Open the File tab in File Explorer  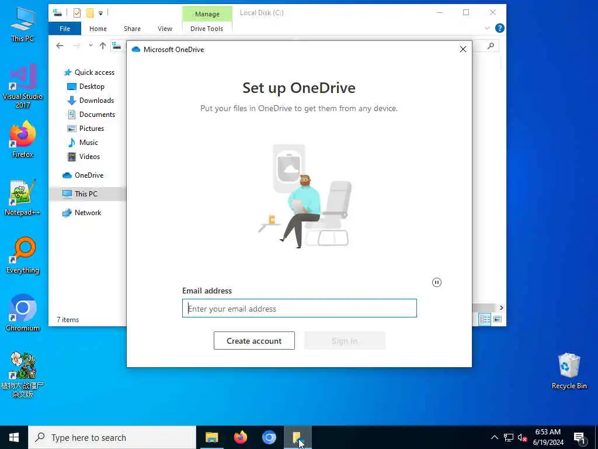point(65,29)
